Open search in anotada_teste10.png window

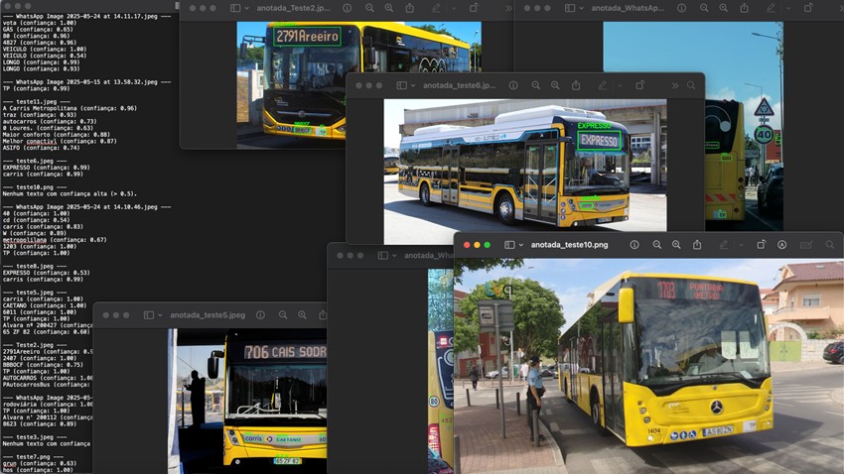point(830,245)
